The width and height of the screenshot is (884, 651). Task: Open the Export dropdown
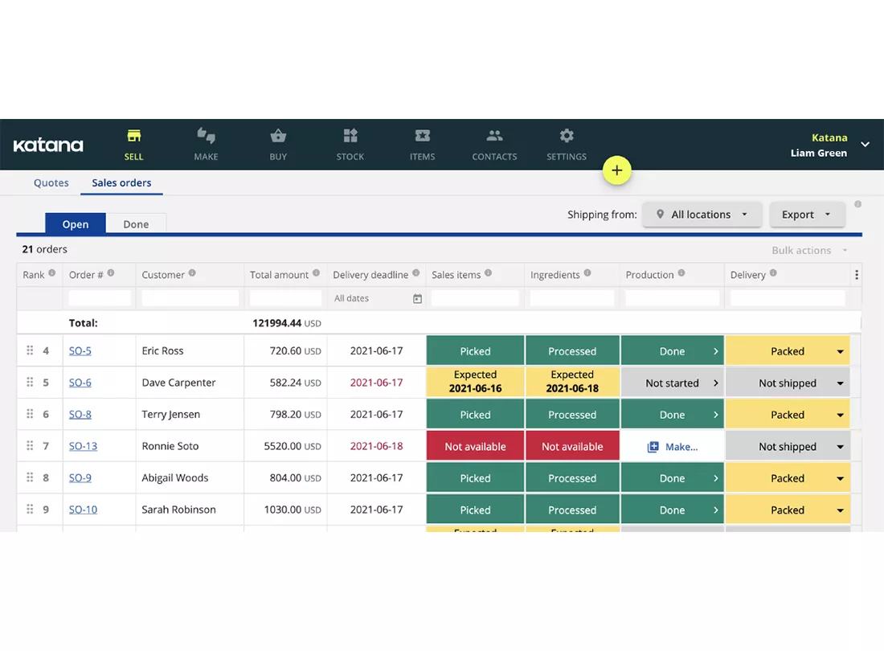click(807, 215)
